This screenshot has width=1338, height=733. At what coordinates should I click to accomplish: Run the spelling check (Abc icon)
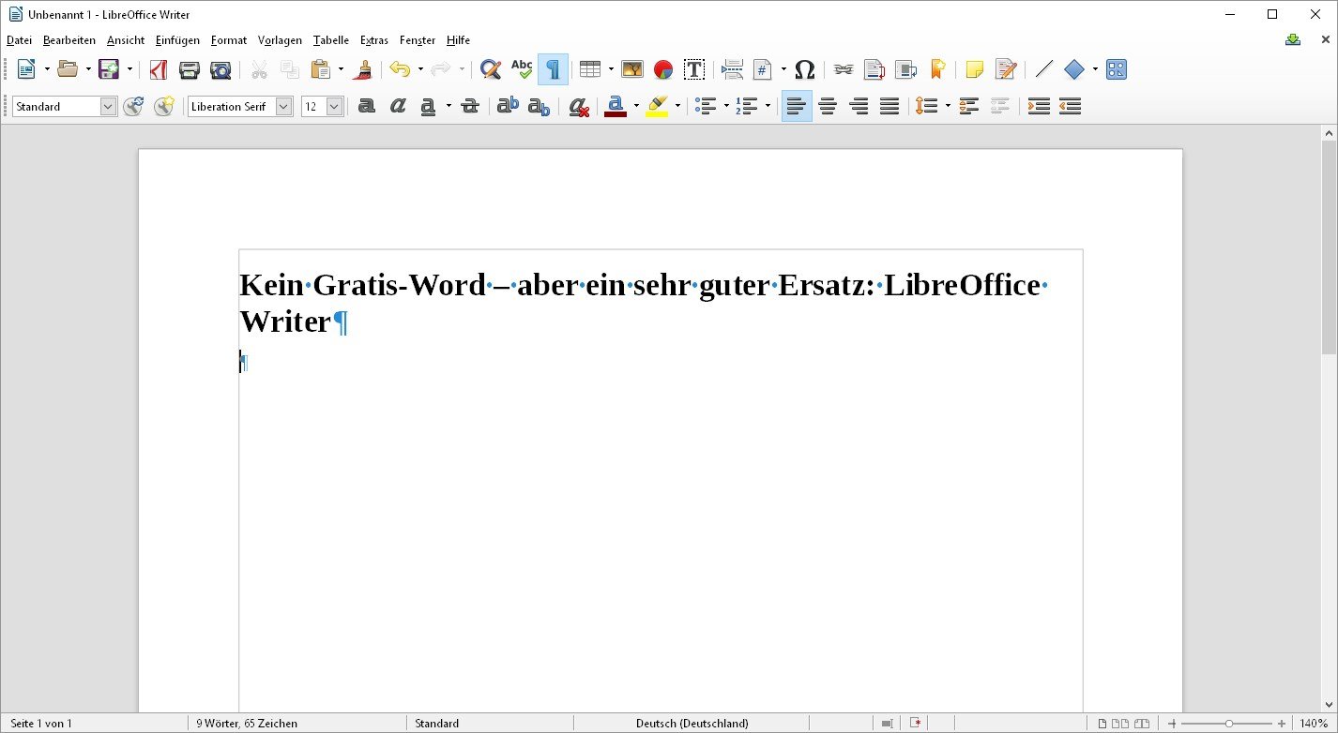522,69
